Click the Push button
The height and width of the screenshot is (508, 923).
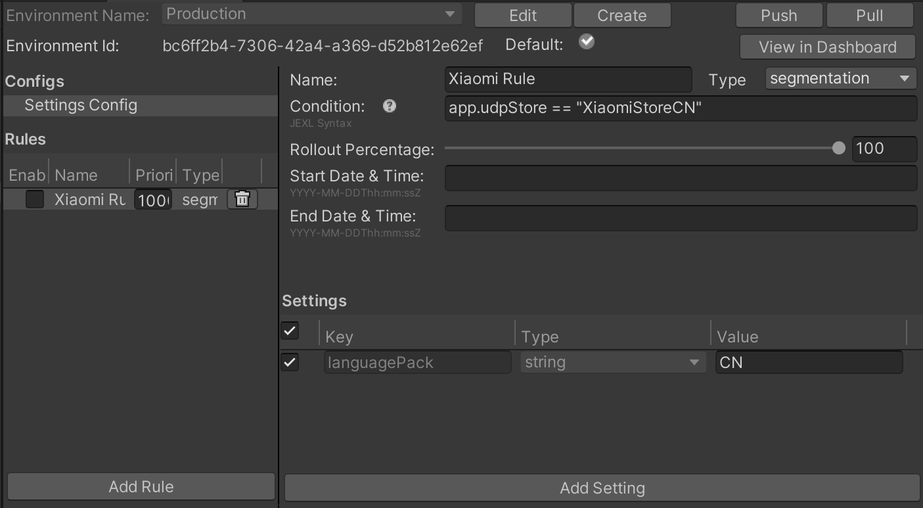[778, 15]
